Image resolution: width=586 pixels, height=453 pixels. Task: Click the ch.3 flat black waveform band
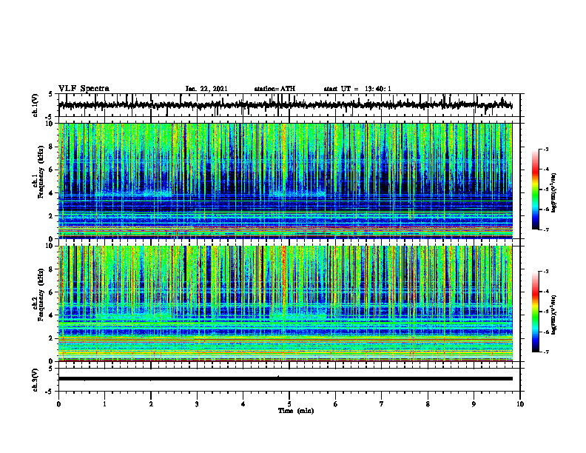click(x=285, y=379)
